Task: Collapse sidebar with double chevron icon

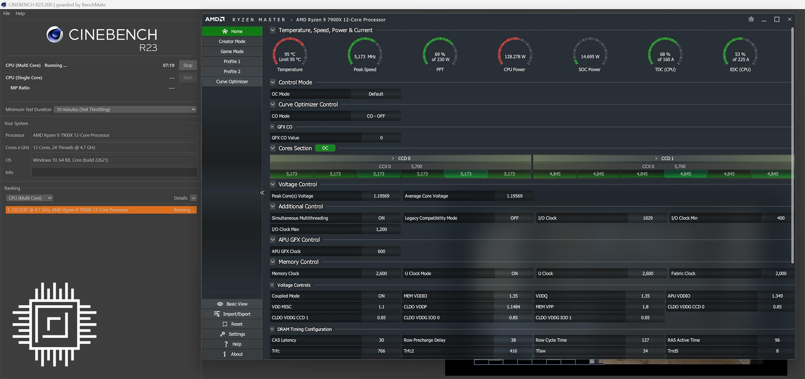Action: 262,193
